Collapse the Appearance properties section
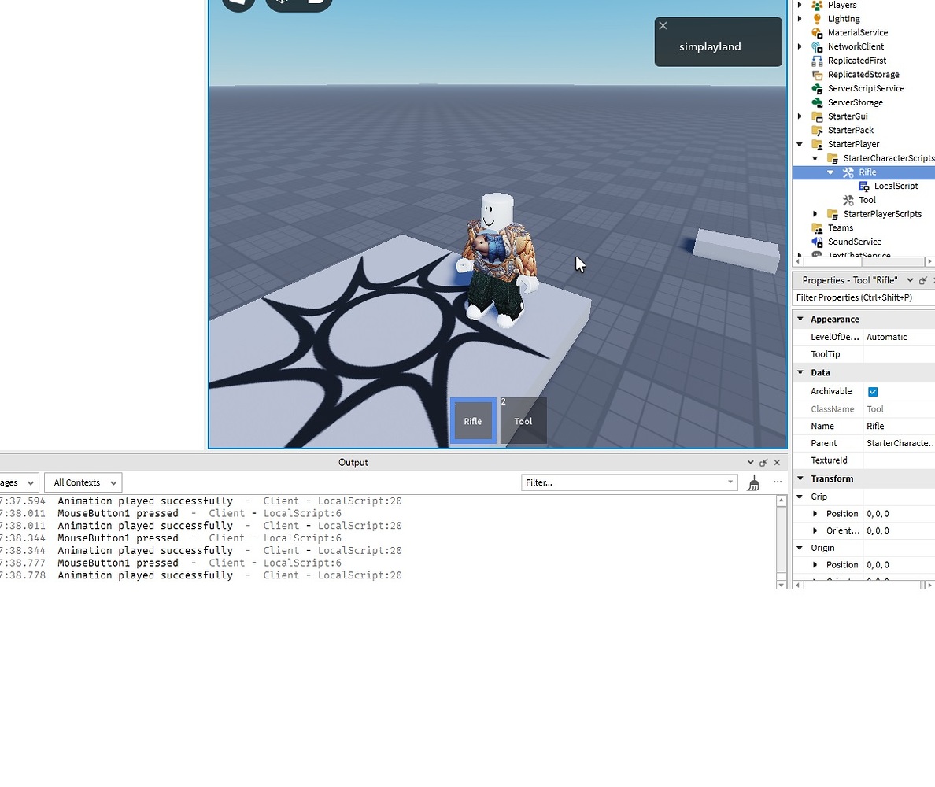Image resolution: width=935 pixels, height=787 pixels. [800, 319]
